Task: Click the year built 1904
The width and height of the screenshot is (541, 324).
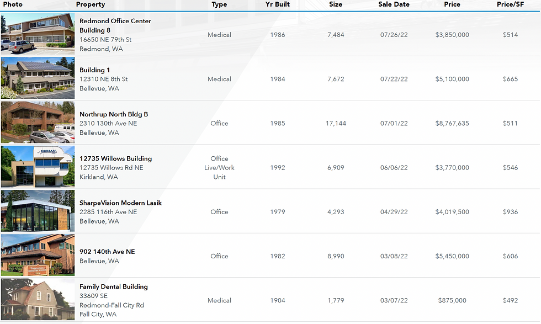Action: 277,300
